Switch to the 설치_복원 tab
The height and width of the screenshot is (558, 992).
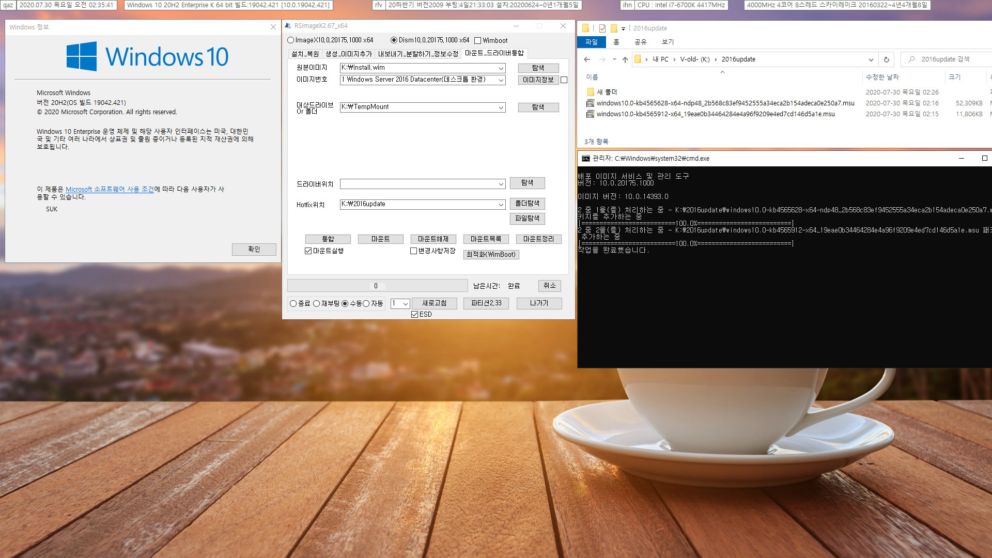coord(305,54)
